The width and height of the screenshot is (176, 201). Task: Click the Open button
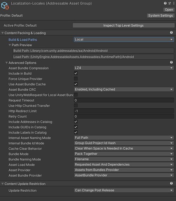(169, 10)
